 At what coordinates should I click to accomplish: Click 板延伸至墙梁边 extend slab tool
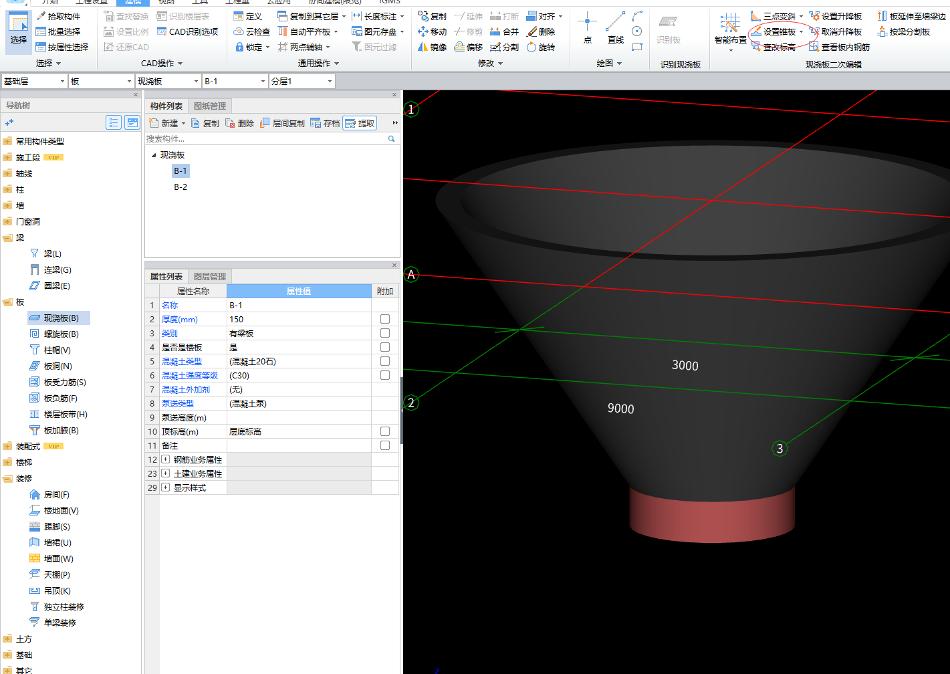(912, 16)
